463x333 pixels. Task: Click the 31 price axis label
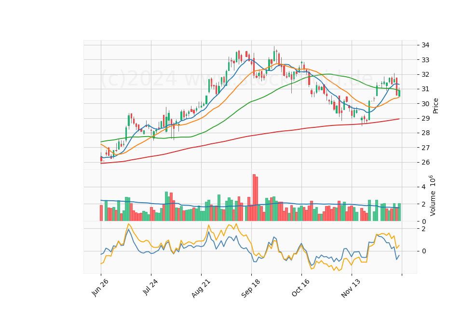[x=425, y=89]
